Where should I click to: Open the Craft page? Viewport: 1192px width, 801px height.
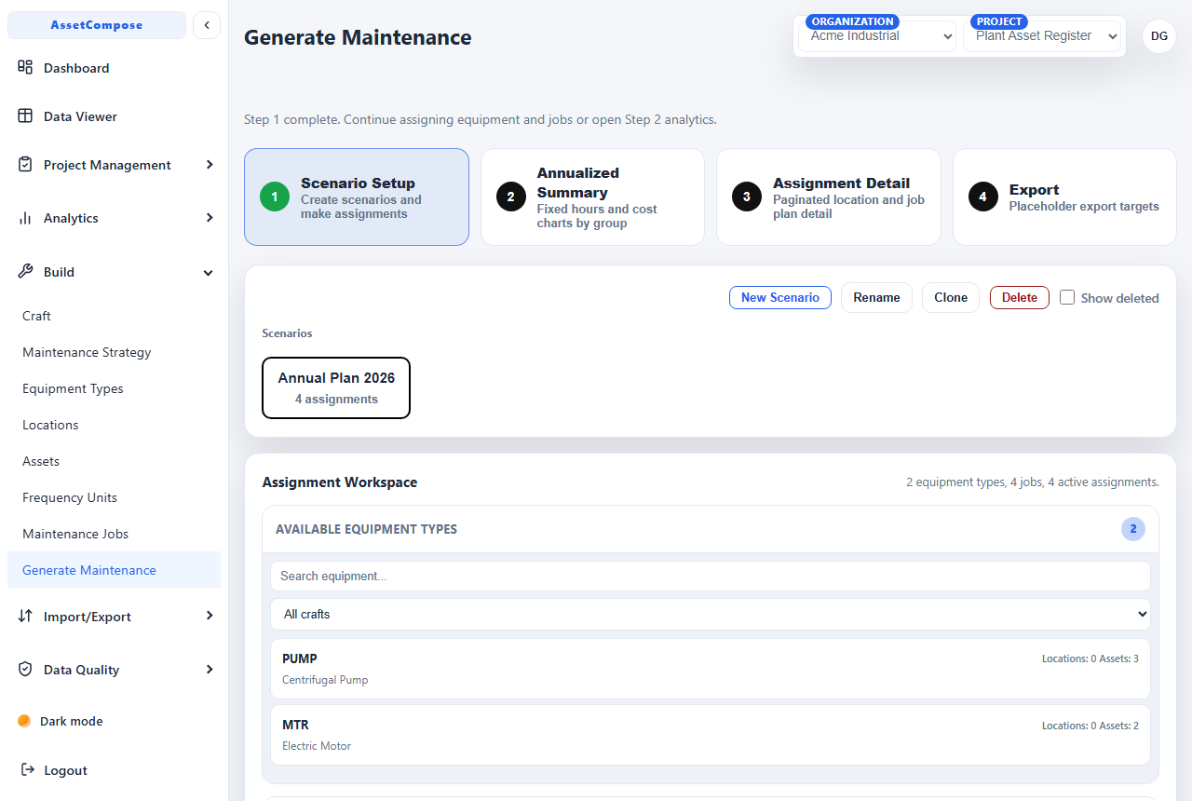(x=36, y=316)
